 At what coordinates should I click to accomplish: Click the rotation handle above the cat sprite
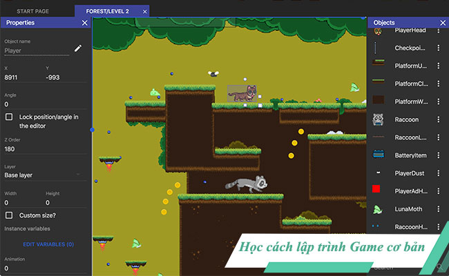[x=245, y=79]
